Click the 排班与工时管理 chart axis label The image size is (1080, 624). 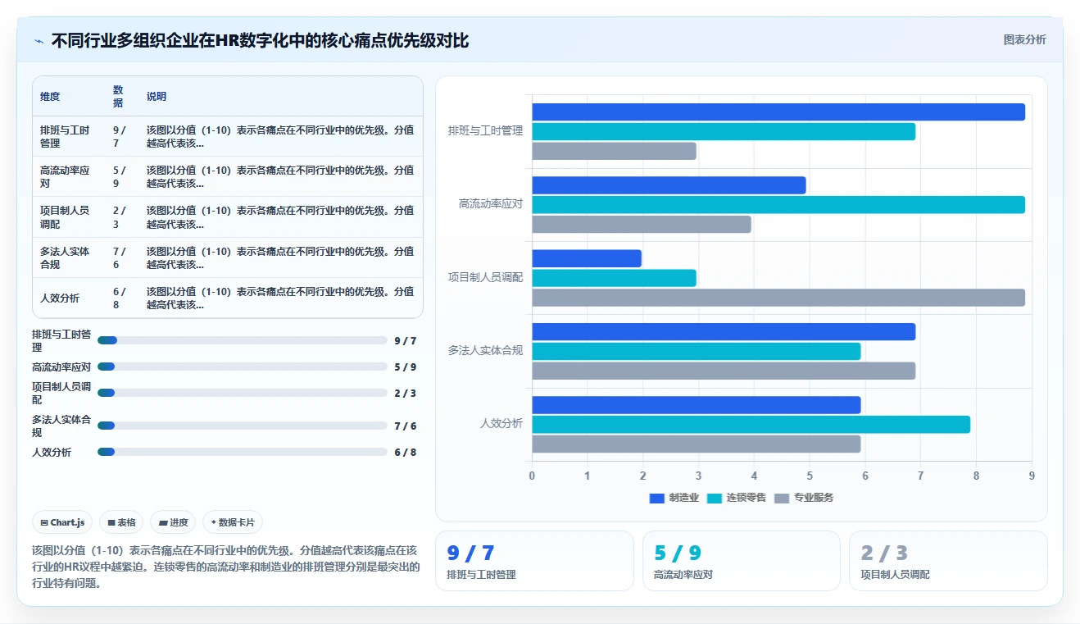[x=485, y=131]
